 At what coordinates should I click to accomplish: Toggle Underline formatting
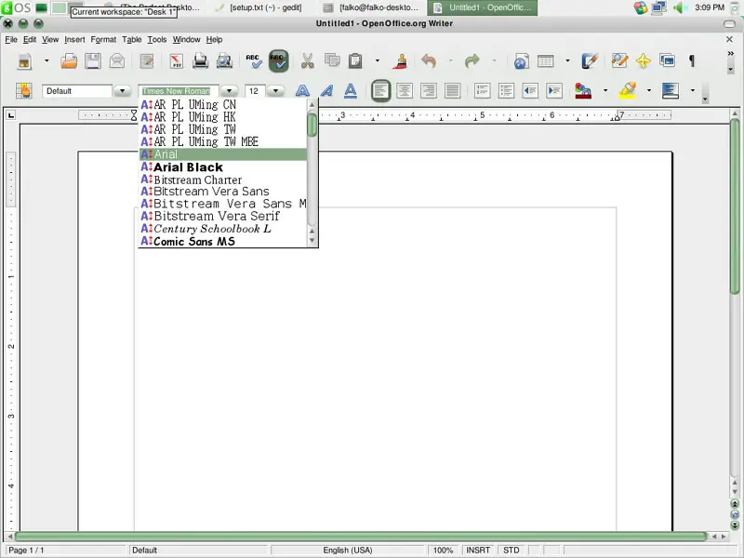[351, 90]
